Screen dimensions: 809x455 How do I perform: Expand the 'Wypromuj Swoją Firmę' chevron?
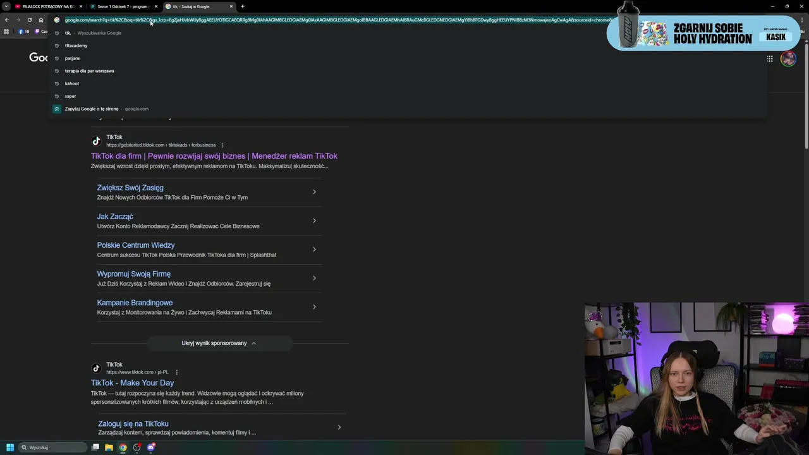tap(314, 278)
